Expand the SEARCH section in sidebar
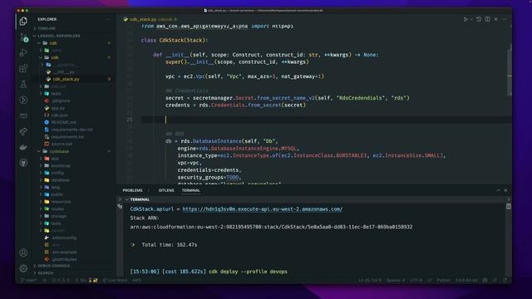Viewport: 532px width, 299px height. click(x=45, y=273)
